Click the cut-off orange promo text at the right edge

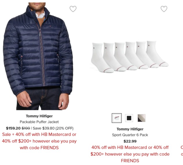pos(182,151)
